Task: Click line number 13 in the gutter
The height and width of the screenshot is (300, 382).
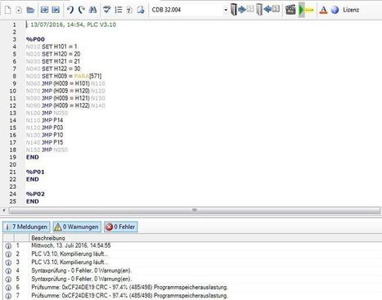Action: (13, 113)
